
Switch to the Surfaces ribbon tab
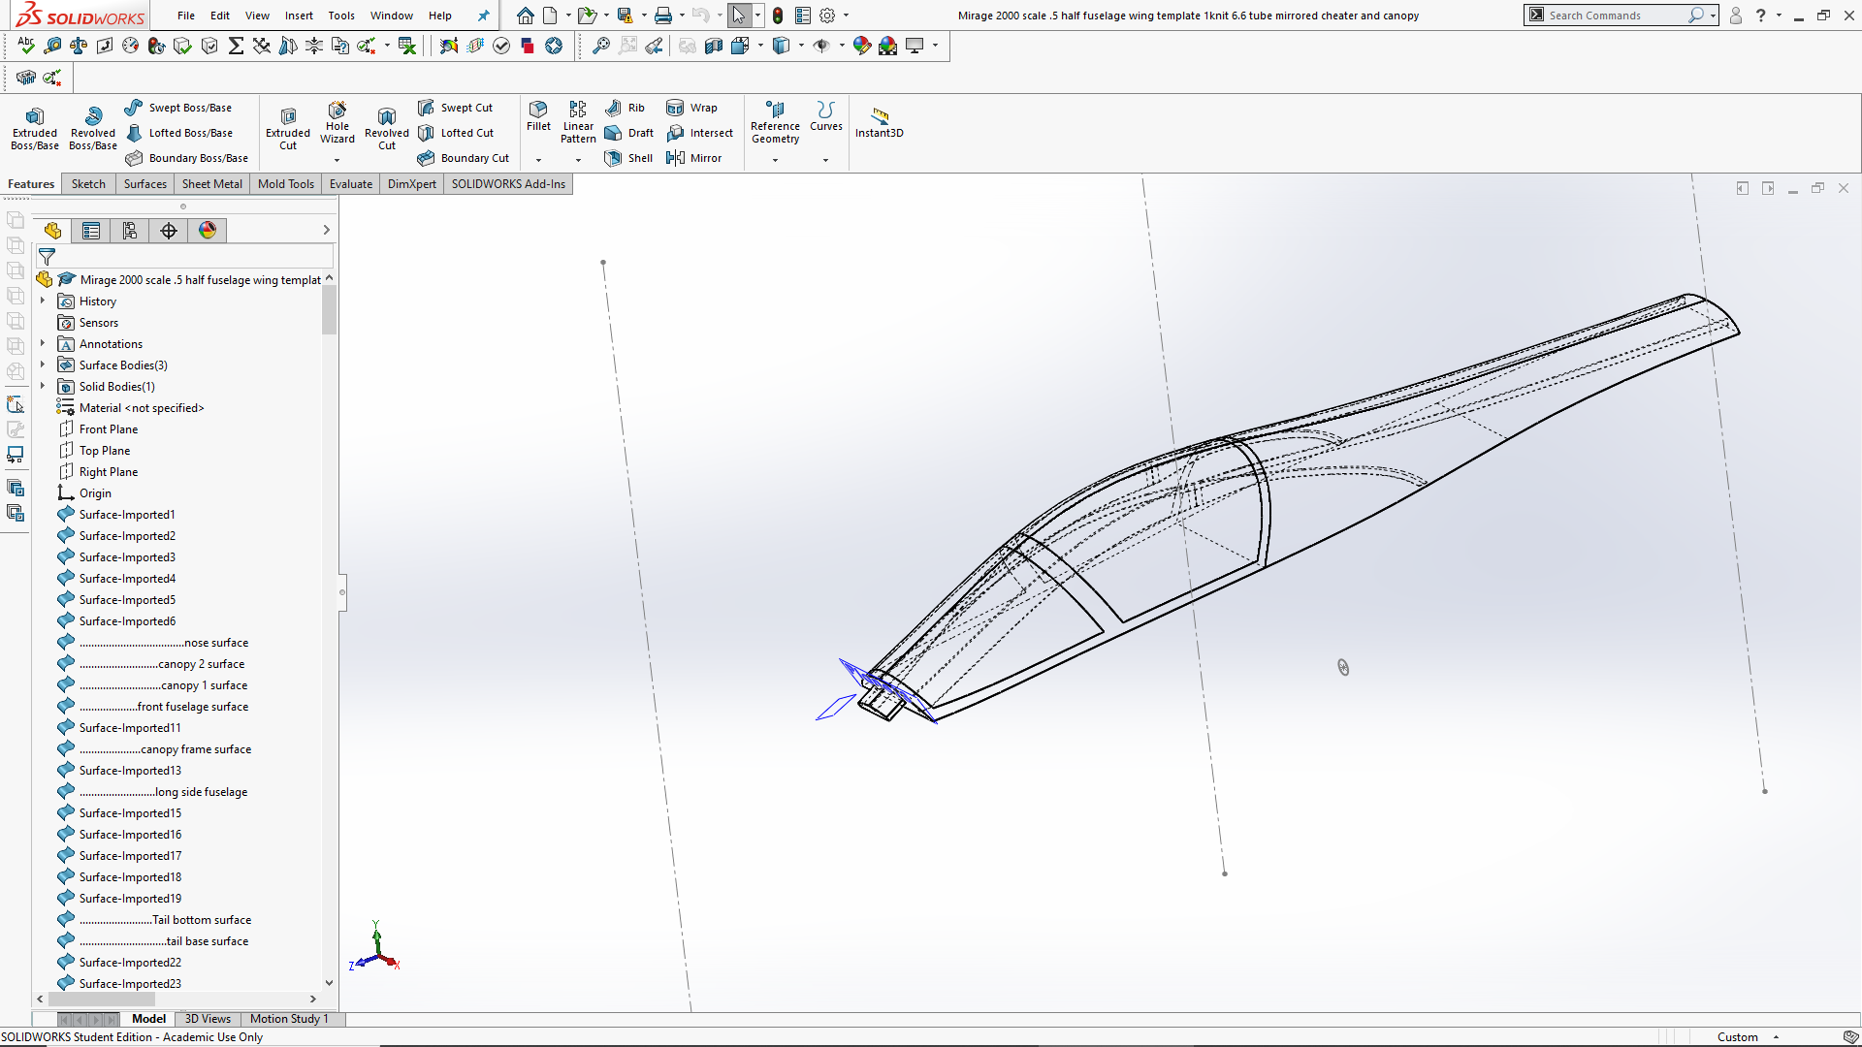point(144,183)
